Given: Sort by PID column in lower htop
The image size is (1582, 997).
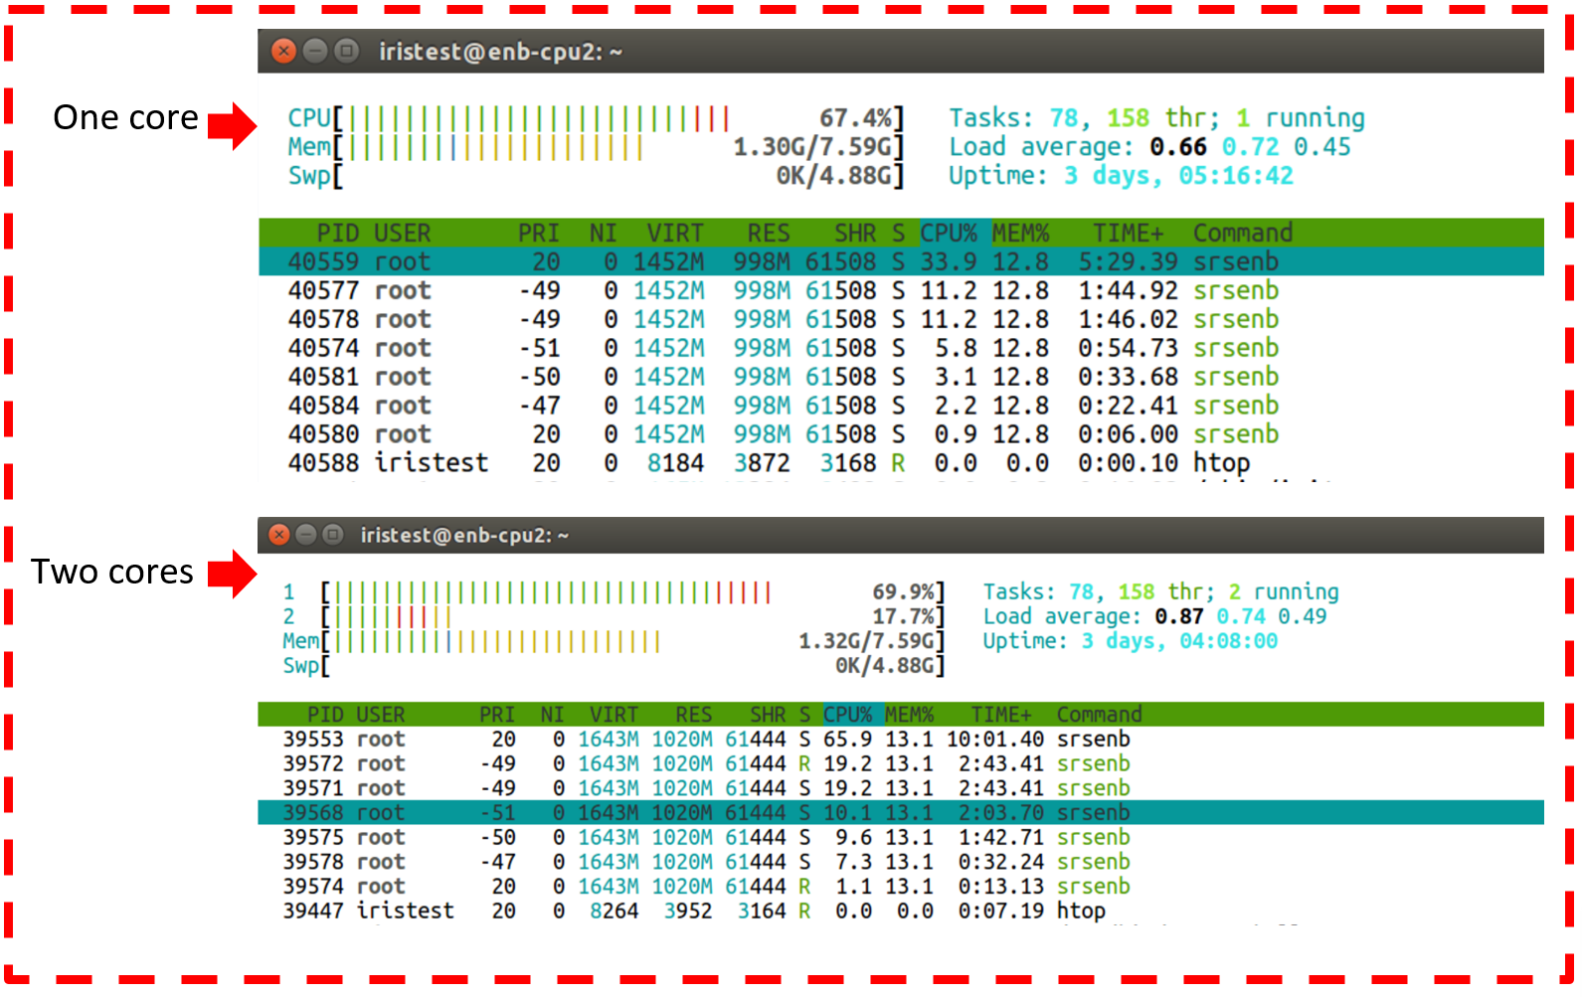Looking at the screenshot, I should click(325, 715).
